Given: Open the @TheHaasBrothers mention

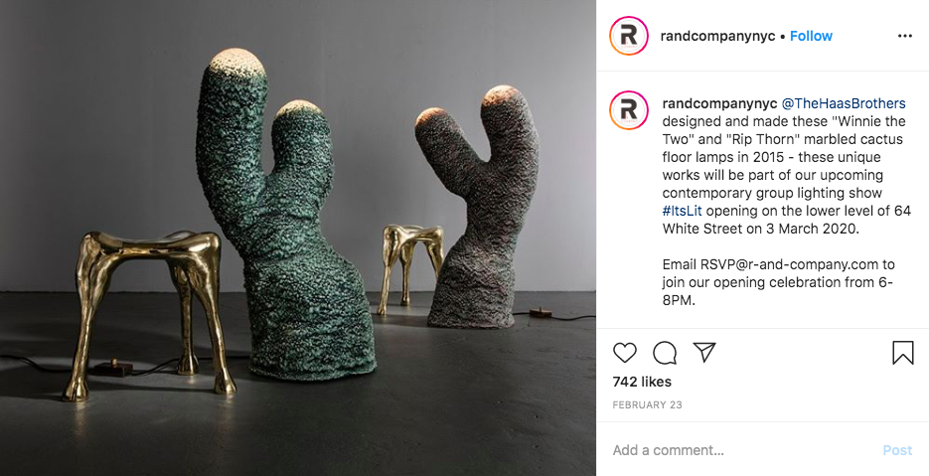Looking at the screenshot, I should [844, 103].
